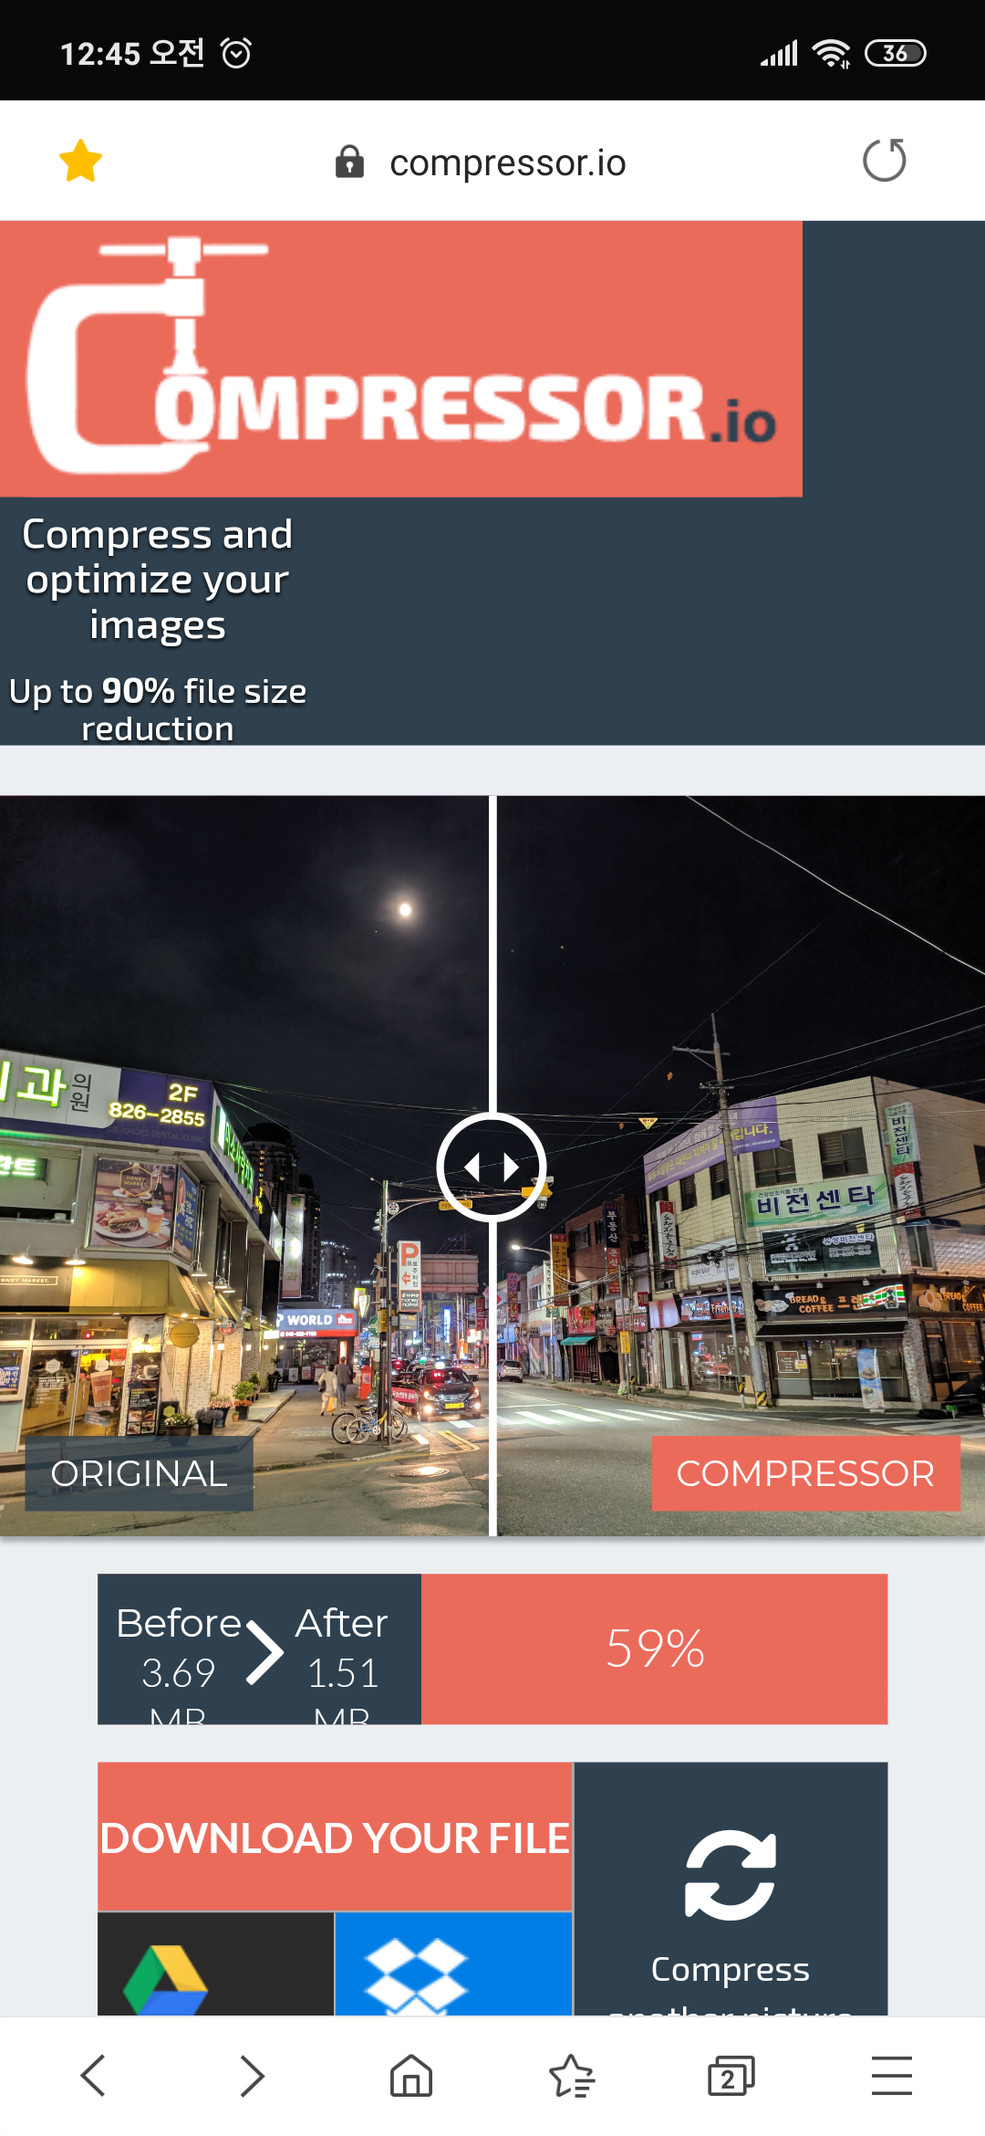Click the COMPRESSOR label on image

pyautogui.click(x=805, y=1473)
